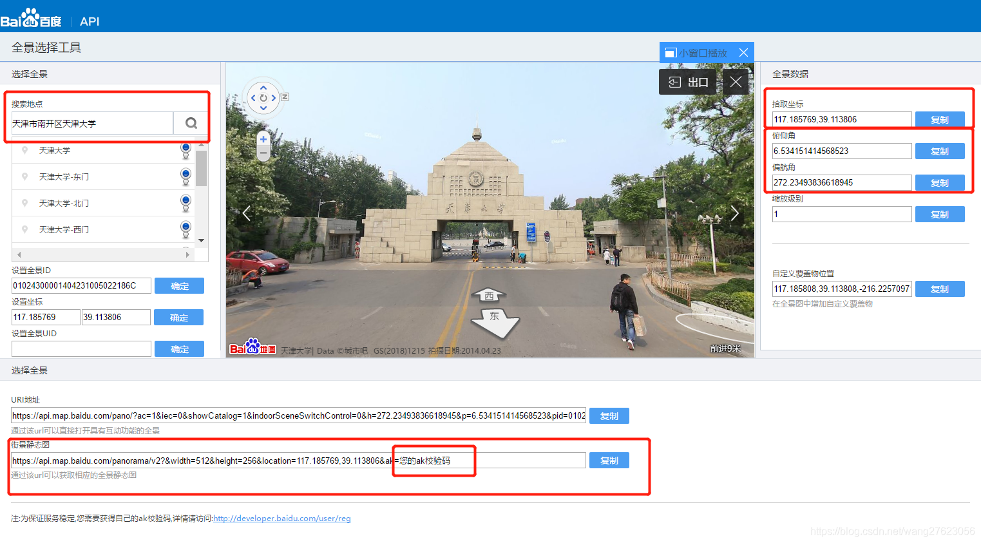Click the 街景静态图 URL field

click(298, 460)
